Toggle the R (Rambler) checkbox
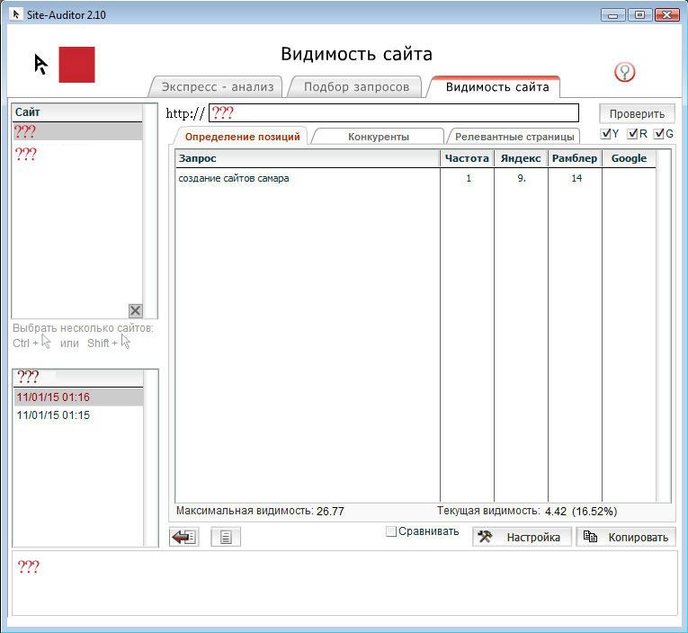The width and height of the screenshot is (688, 633). pos(633,134)
